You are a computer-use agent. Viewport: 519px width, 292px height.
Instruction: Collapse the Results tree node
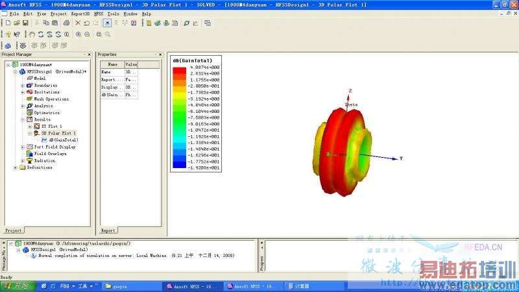click(23, 119)
